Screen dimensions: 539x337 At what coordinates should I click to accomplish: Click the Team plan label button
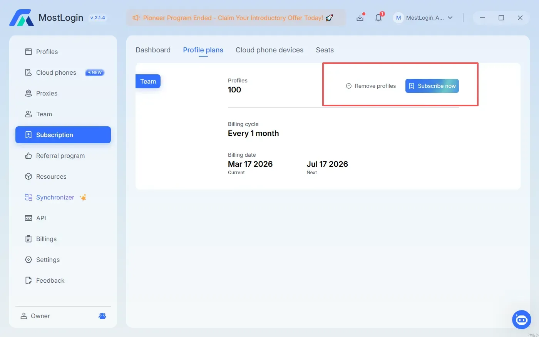(148, 81)
